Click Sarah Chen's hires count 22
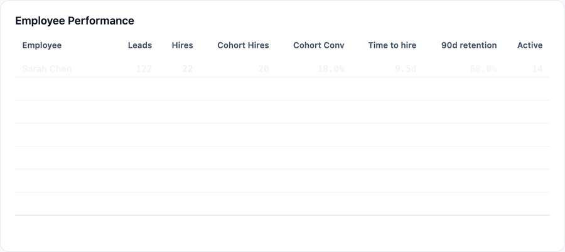The height and width of the screenshot is (252, 565). pos(187,69)
